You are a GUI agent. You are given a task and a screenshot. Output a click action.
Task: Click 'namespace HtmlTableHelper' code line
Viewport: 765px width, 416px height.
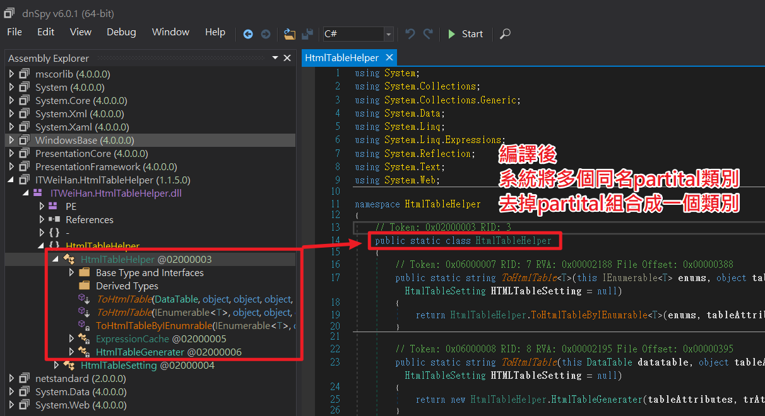(417, 204)
